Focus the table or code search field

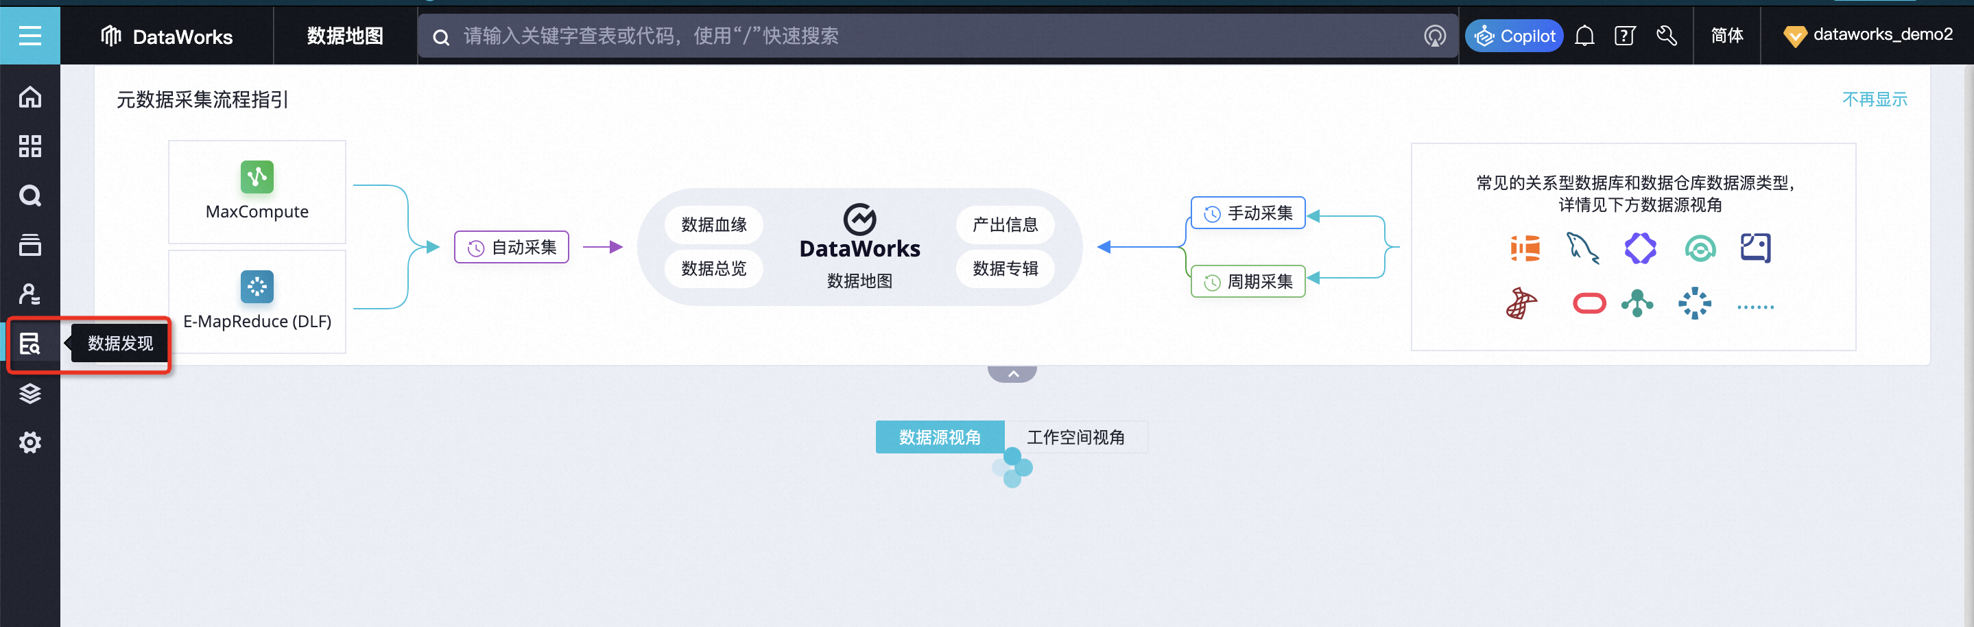click(938, 36)
